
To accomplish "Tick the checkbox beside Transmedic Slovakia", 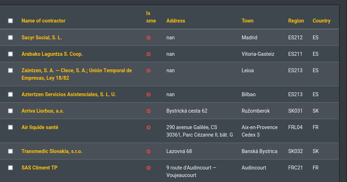I will click(x=10, y=151).
